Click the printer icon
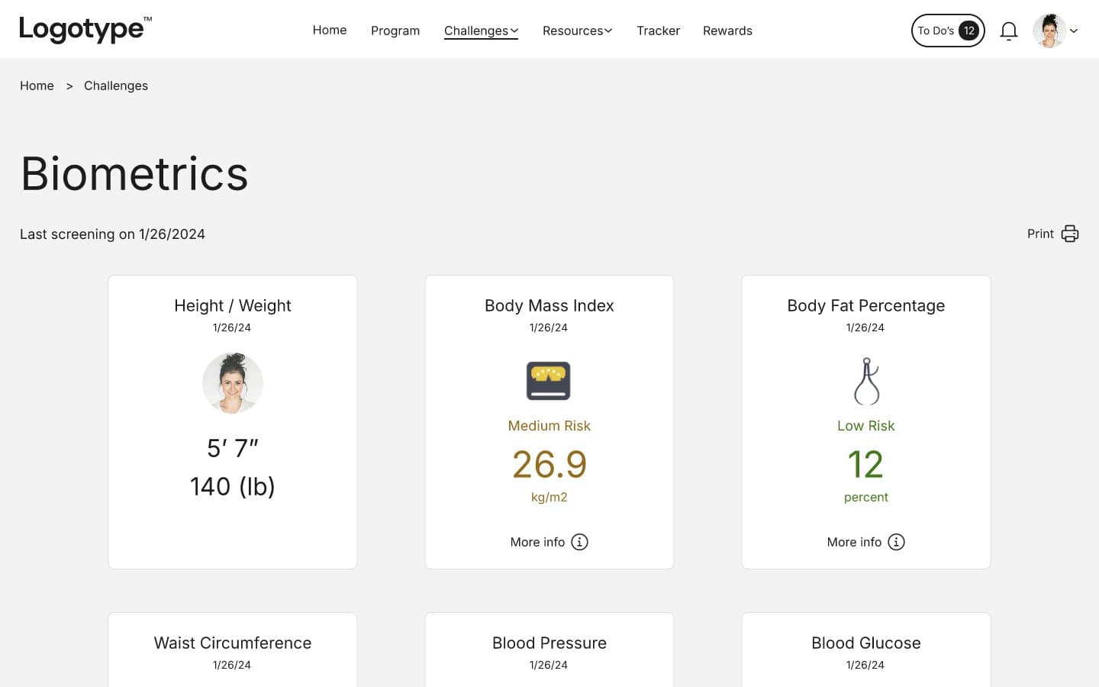Screen dimensions: 1099x687 pos(1070,234)
